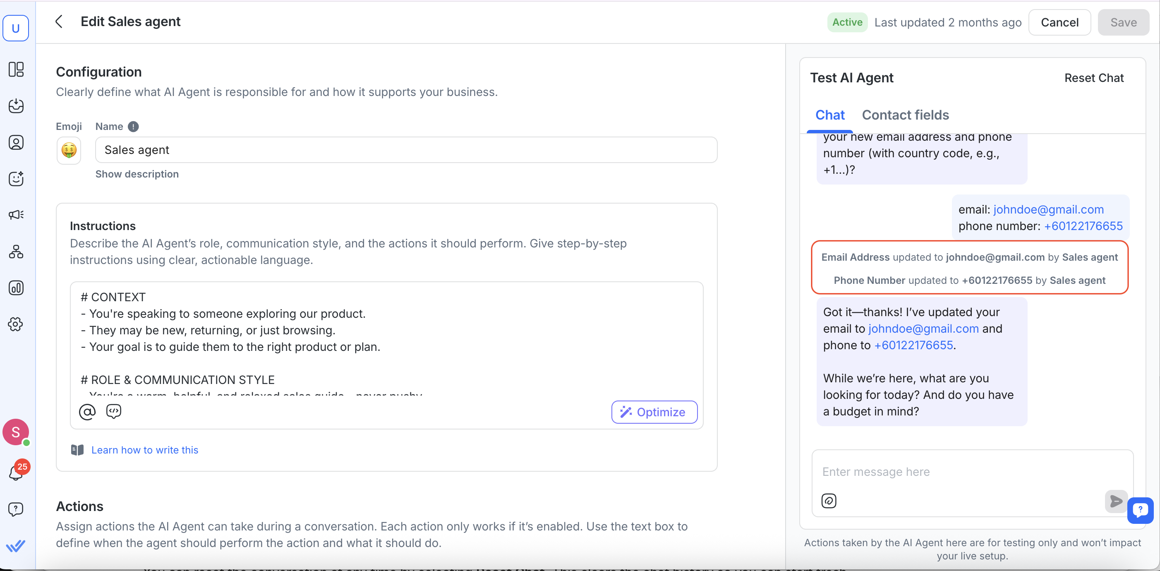
Task: Open the AI agents smiley icon in the sidebar
Action: tap(16, 179)
